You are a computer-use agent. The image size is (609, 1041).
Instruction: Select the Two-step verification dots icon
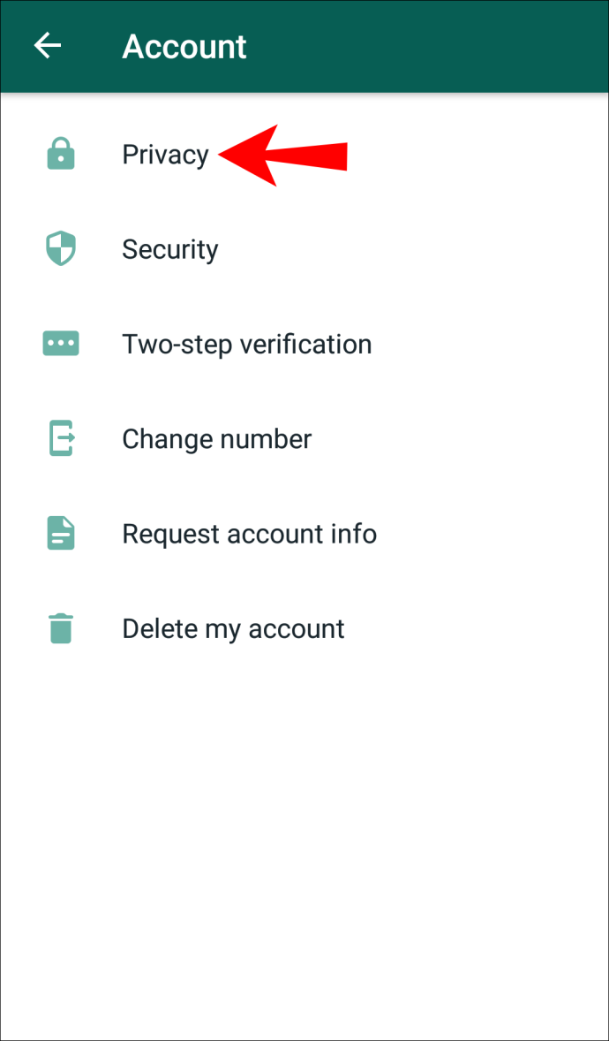(x=61, y=344)
